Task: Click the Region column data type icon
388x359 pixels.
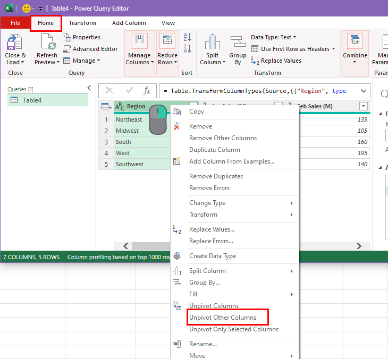Action: click(120, 107)
